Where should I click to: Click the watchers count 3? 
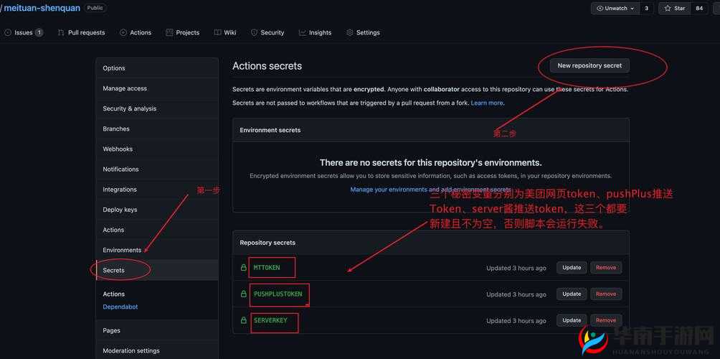[x=647, y=9]
